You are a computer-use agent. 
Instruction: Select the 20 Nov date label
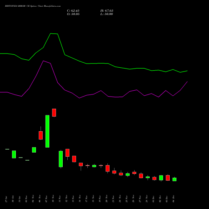click(x=107, y=199)
